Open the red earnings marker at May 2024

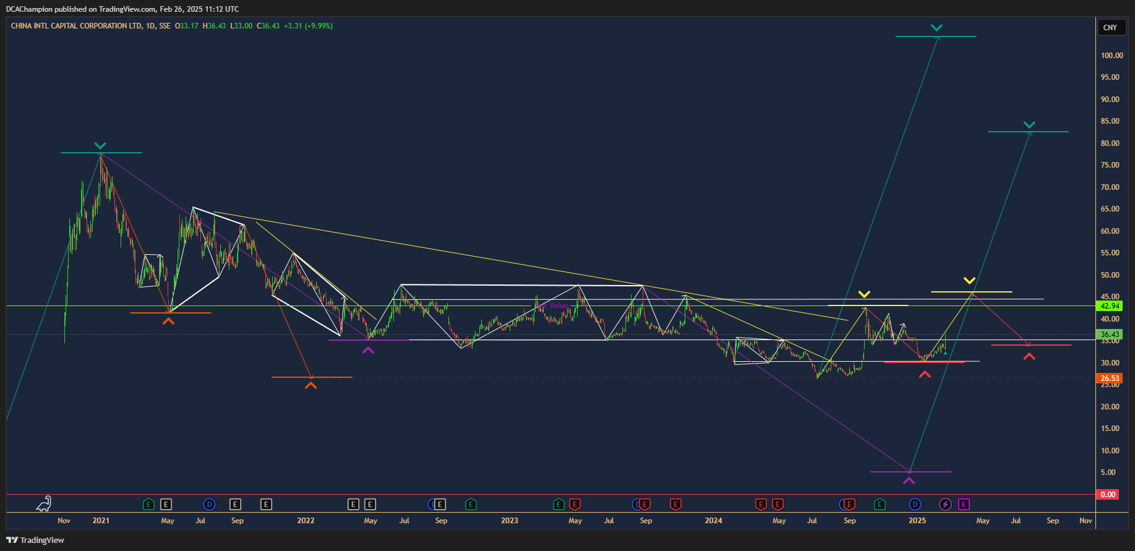(777, 505)
